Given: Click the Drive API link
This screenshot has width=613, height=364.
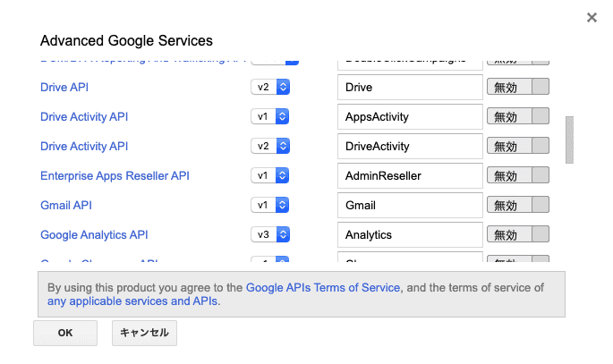Looking at the screenshot, I should point(64,88).
